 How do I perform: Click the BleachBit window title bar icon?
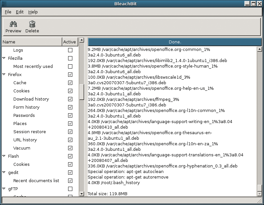[x=4, y=4]
